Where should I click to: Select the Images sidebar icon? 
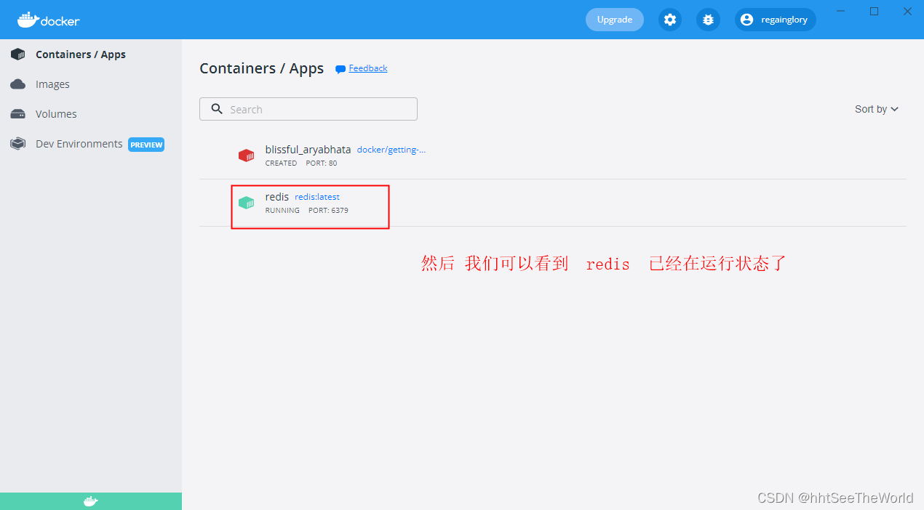click(x=17, y=84)
